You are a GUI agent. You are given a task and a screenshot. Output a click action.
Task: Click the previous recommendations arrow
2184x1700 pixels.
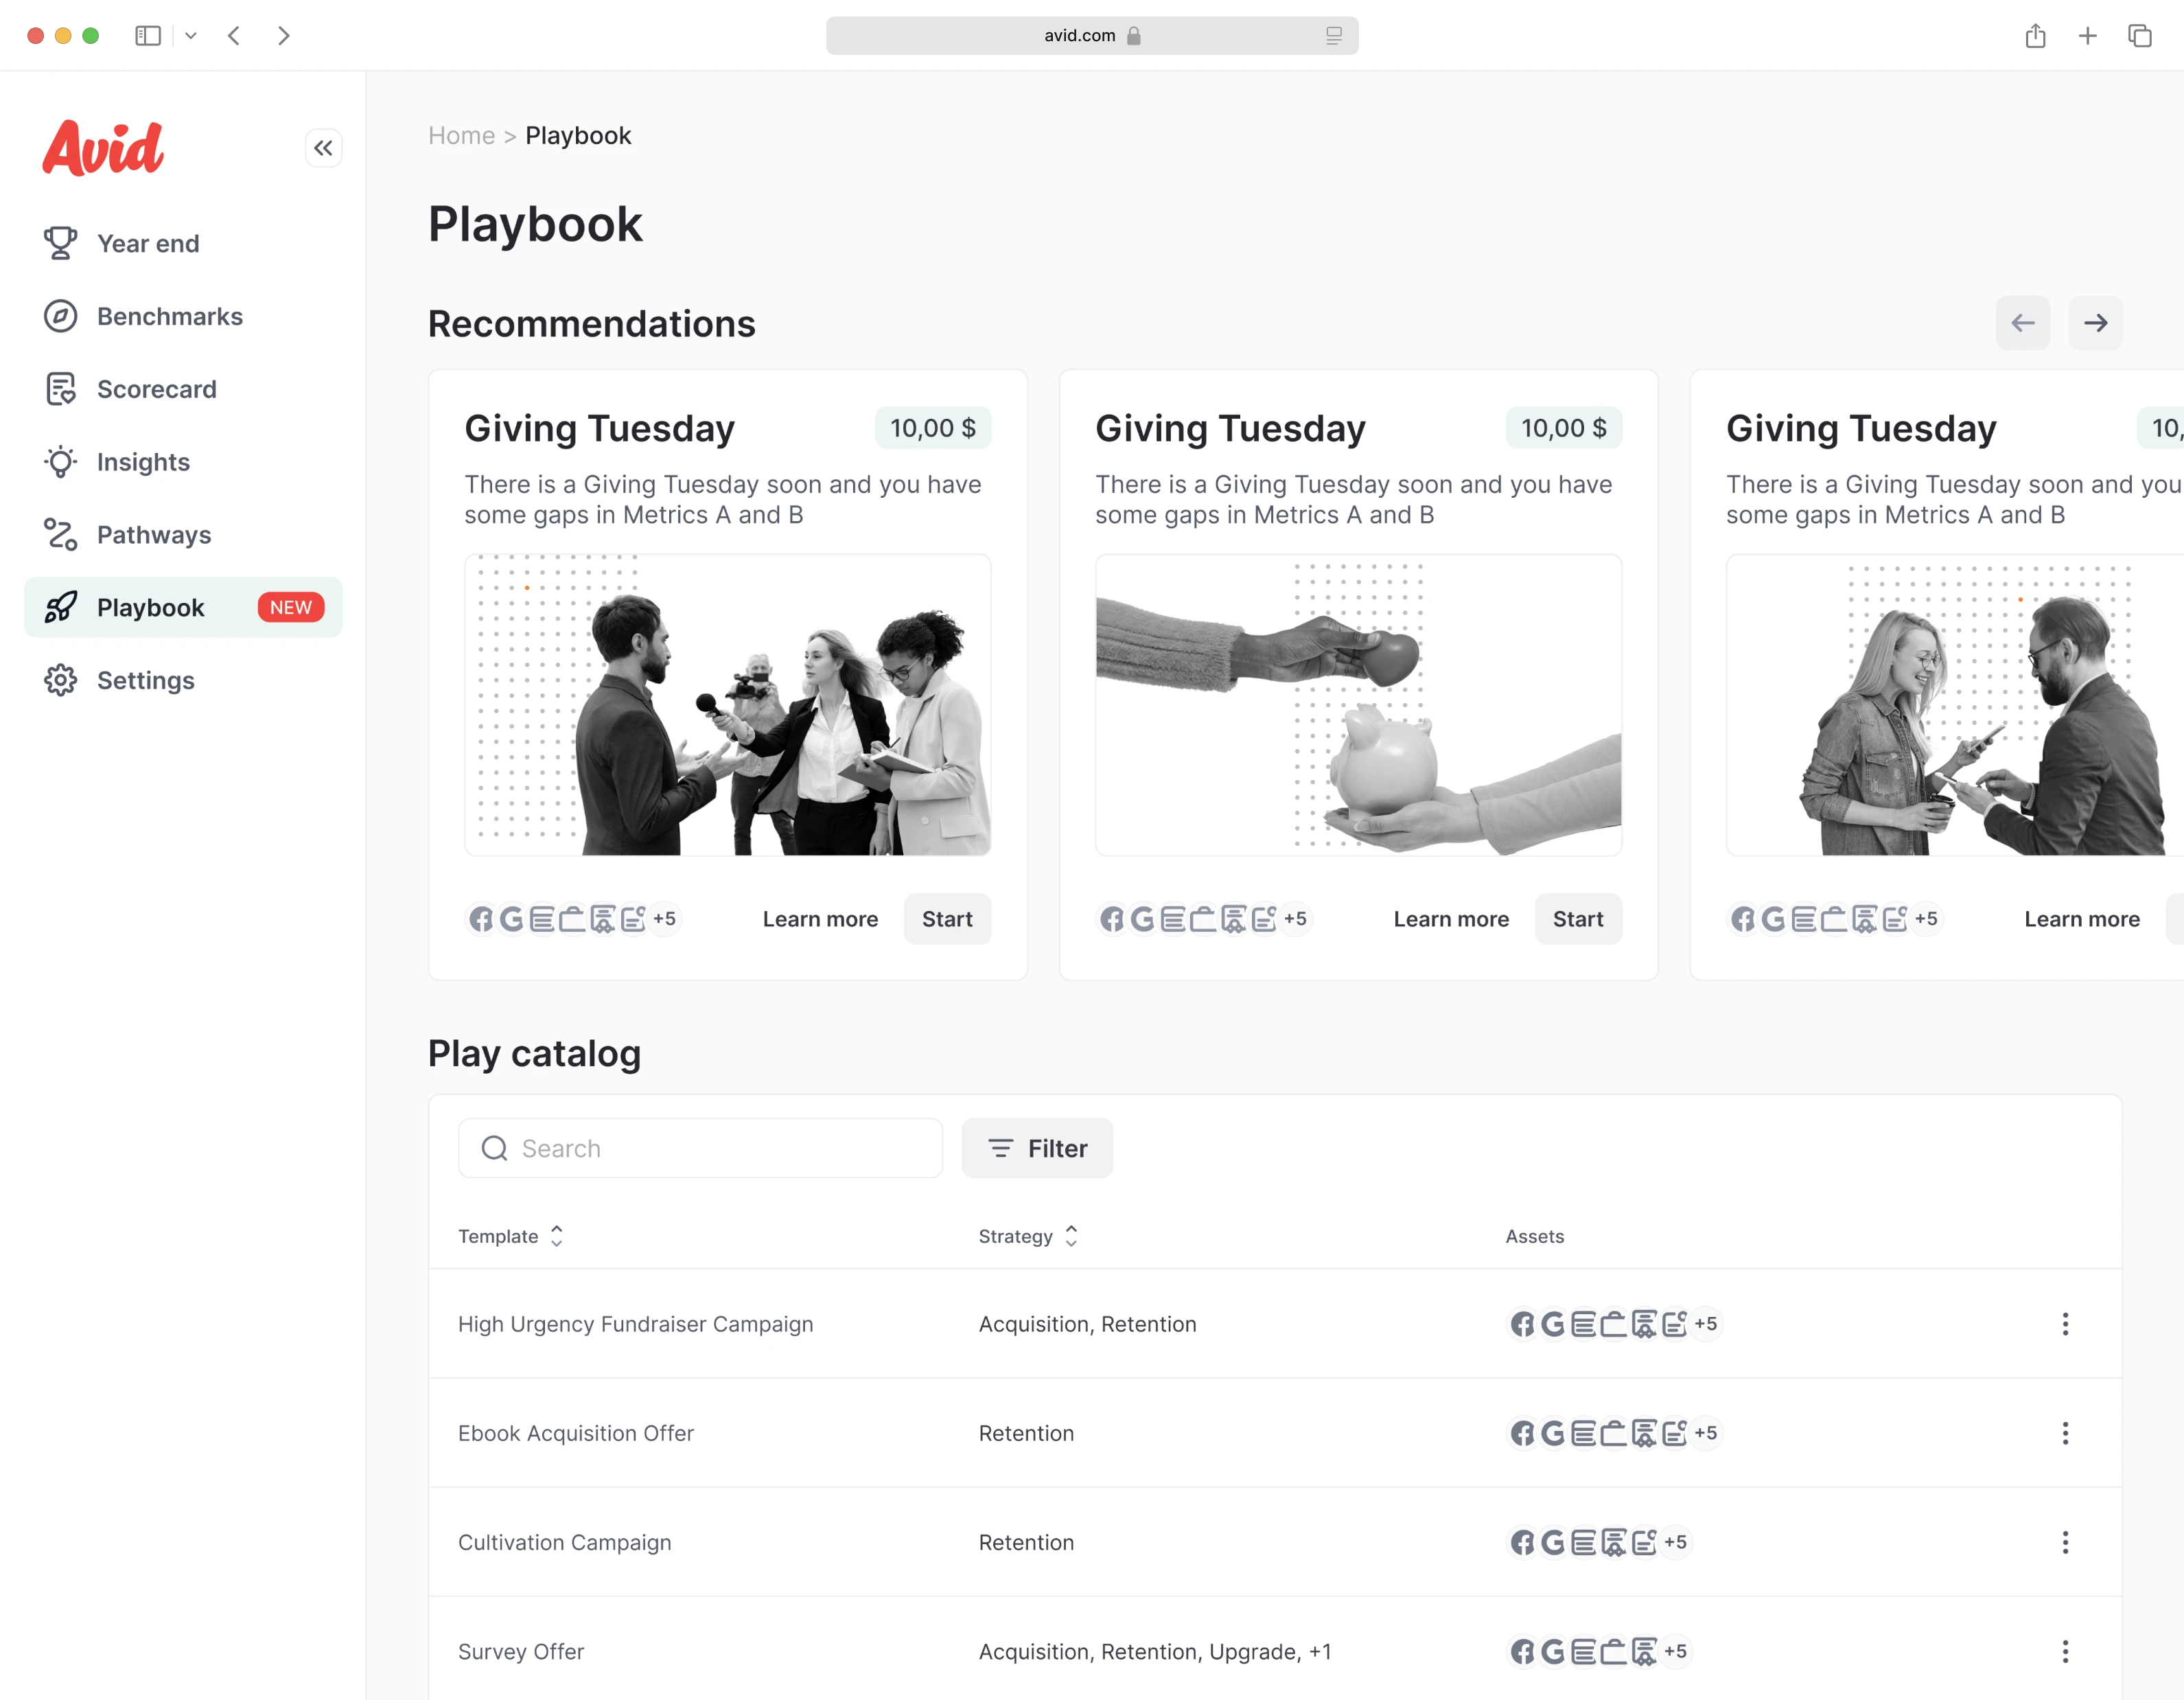(x=2022, y=323)
